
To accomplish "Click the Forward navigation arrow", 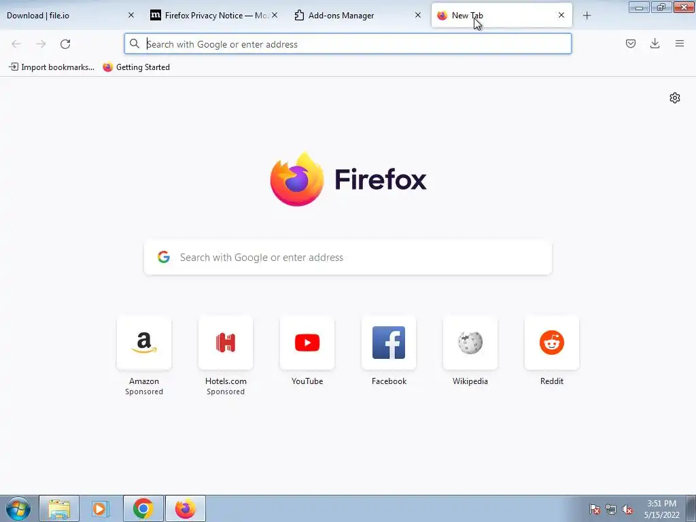I will click(41, 44).
